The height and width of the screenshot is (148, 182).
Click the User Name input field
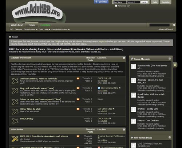coord(120,2)
